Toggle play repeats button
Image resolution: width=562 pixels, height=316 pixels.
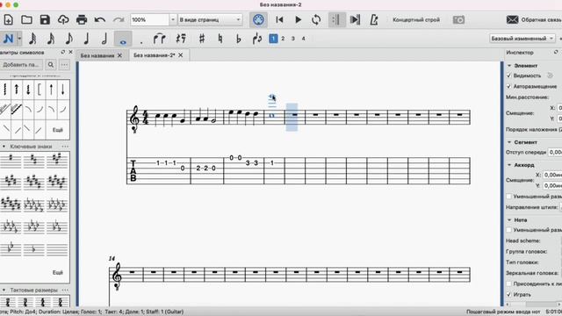point(336,19)
